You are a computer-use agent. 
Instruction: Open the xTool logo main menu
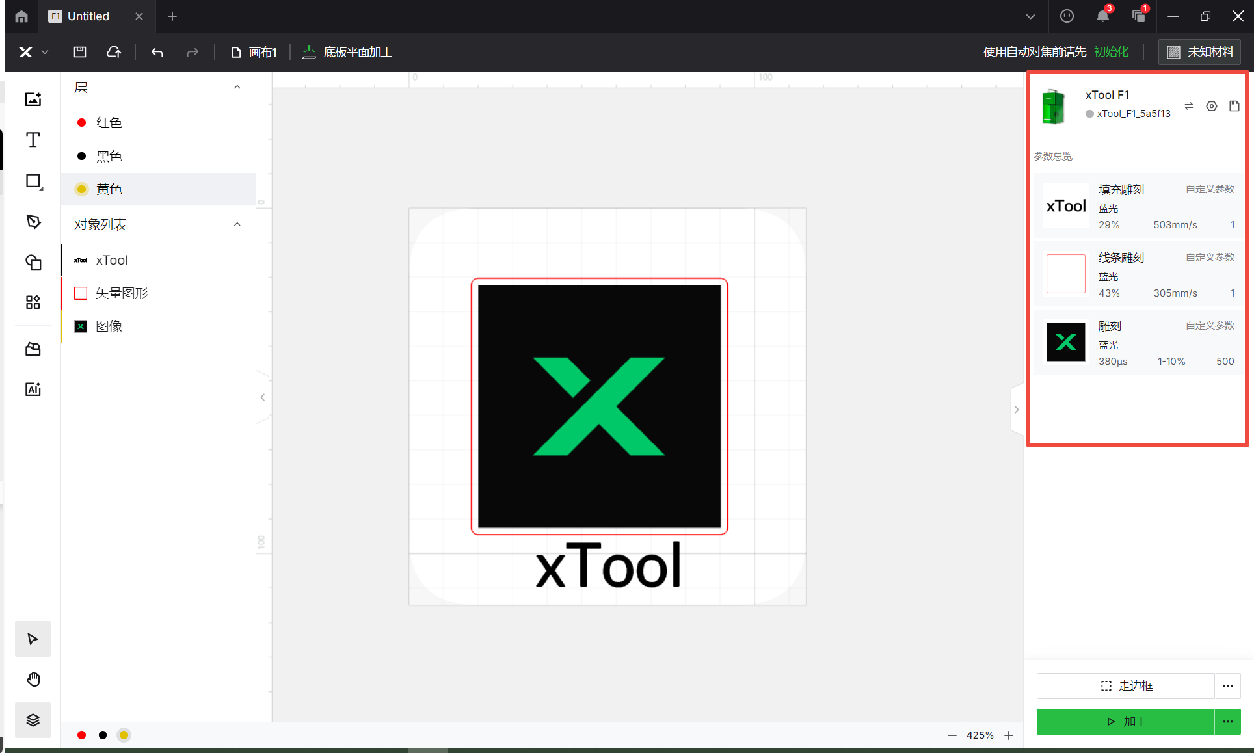33,52
